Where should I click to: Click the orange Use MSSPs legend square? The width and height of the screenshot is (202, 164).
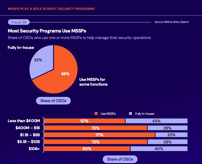pos(96,114)
